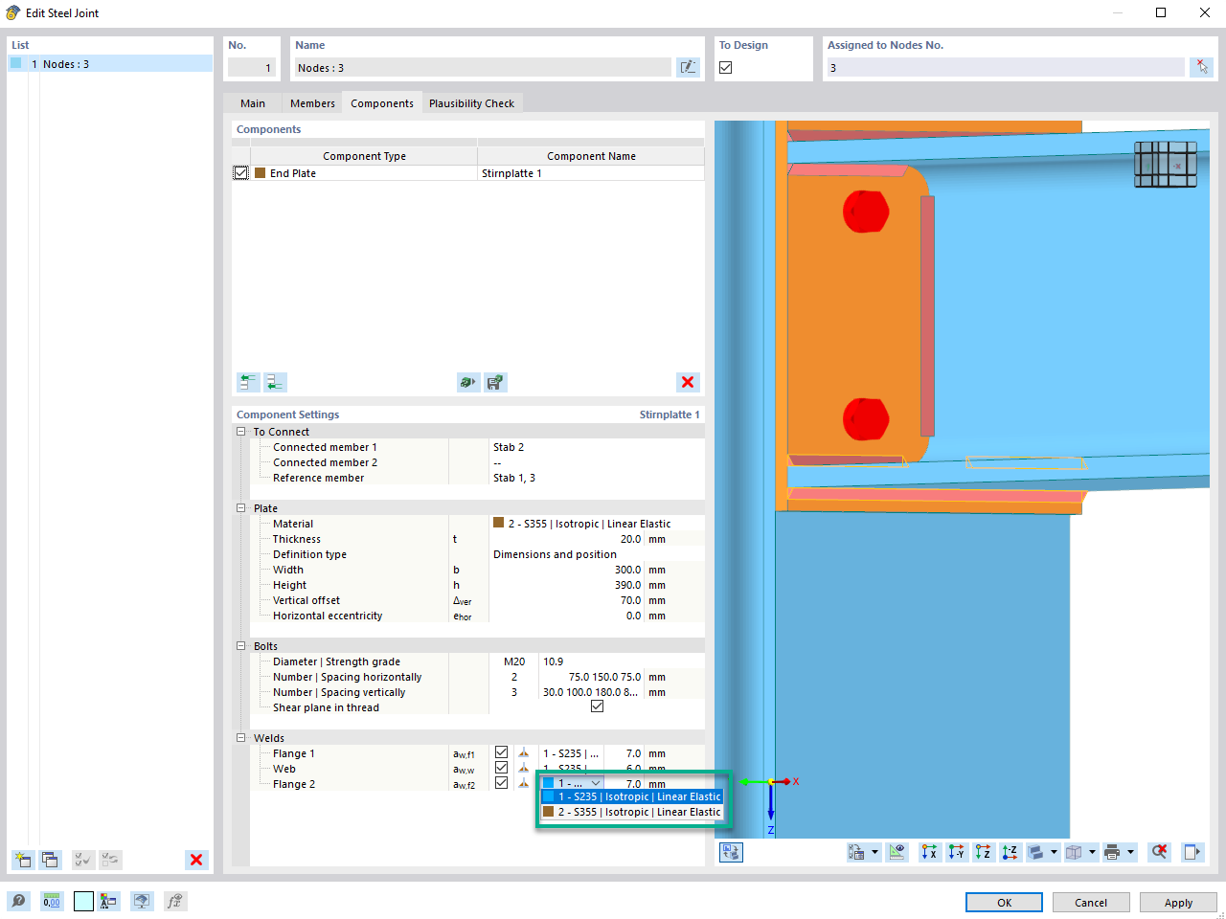Image resolution: width=1226 pixels, height=919 pixels.
Task: Click the Assigned to Nodes No. field
Action: [1005, 67]
